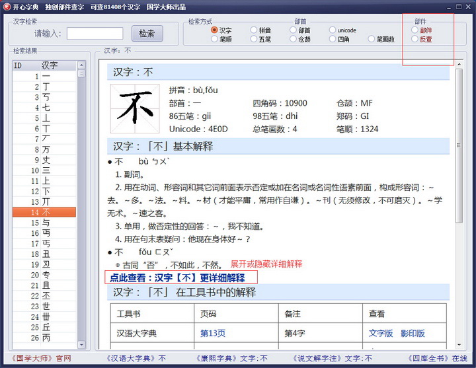Click the 开心字典 app icon in title bar
Screen dimensions: 476x368
click(6, 7)
